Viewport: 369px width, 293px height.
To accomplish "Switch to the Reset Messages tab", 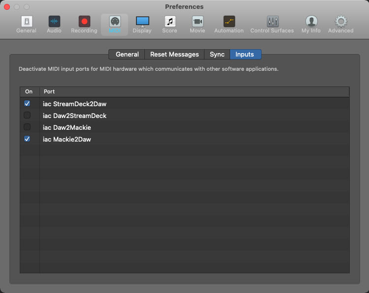I will click(x=174, y=55).
